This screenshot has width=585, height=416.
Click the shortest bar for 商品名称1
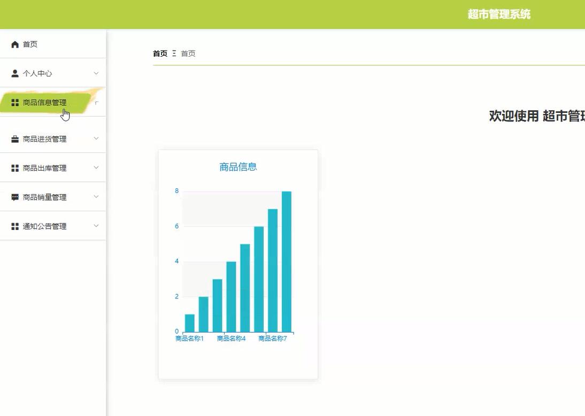[x=189, y=323]
